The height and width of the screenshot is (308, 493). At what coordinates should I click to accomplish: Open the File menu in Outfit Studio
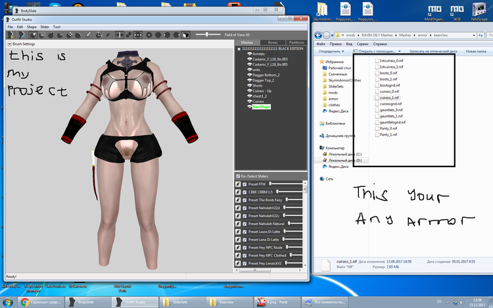(x=11, y=27)
